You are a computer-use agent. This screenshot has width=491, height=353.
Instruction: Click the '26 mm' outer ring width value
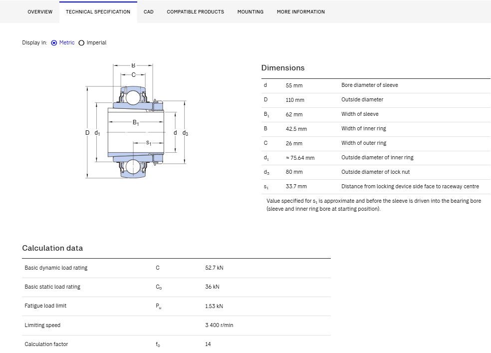click(x=294, y=143)
